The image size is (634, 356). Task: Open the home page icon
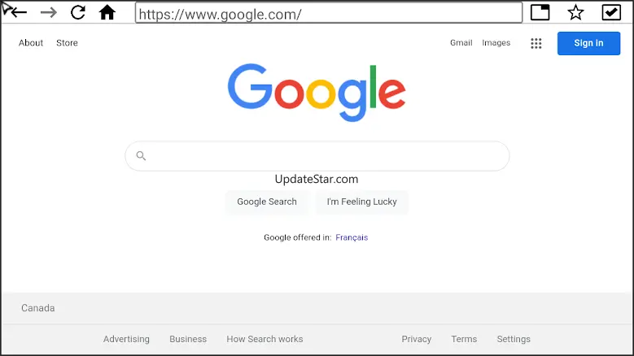point(107,12)
